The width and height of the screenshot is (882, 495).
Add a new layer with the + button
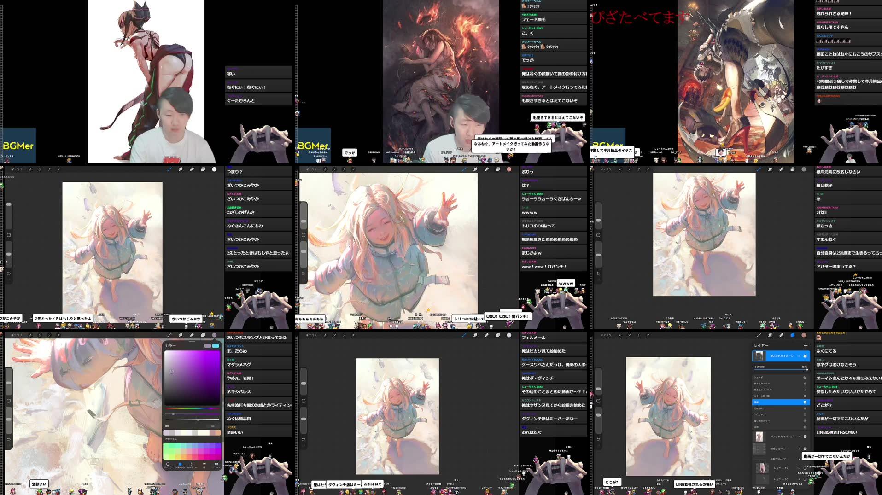click(x=806, y=345)
